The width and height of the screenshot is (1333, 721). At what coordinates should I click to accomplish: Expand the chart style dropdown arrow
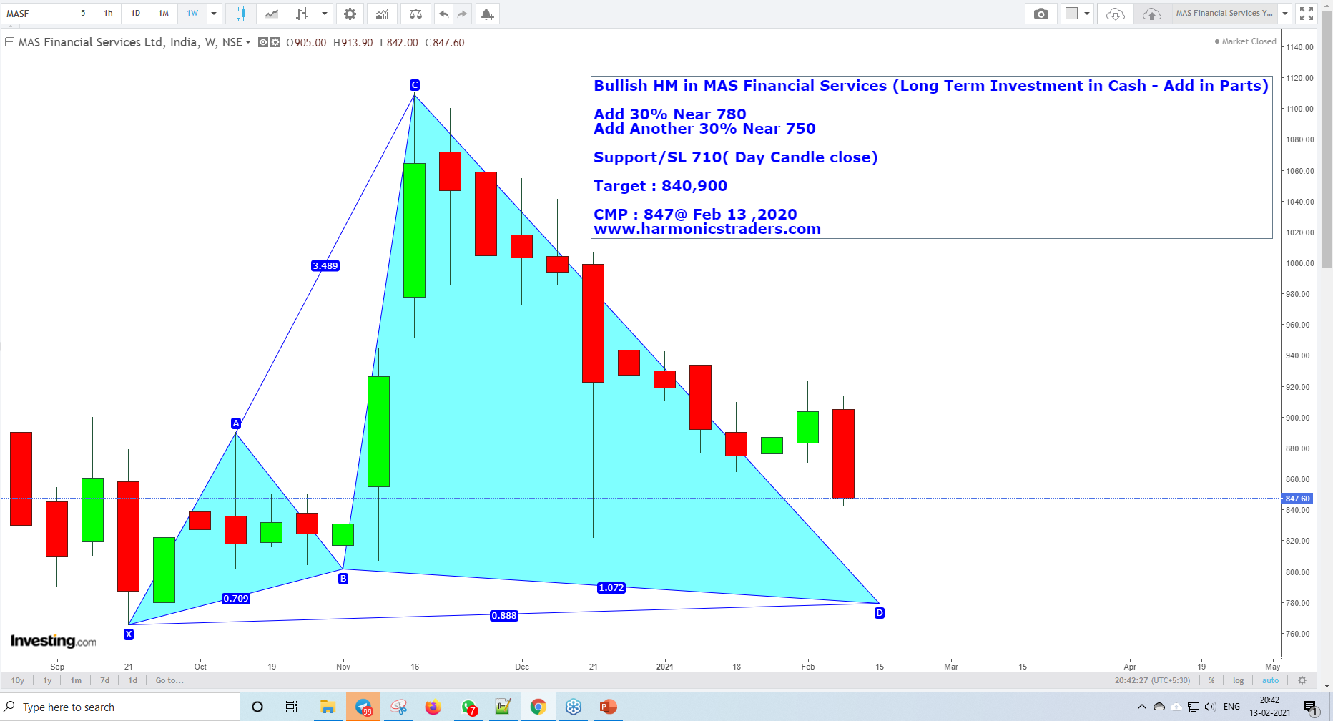[325, 14]
